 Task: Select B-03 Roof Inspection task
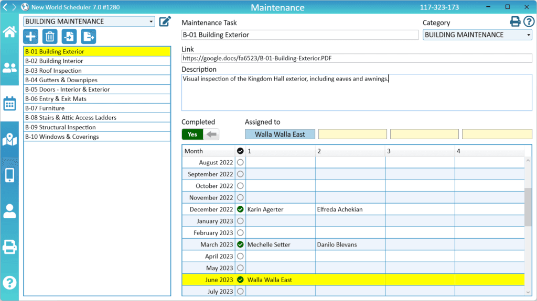tap(97, 71)
